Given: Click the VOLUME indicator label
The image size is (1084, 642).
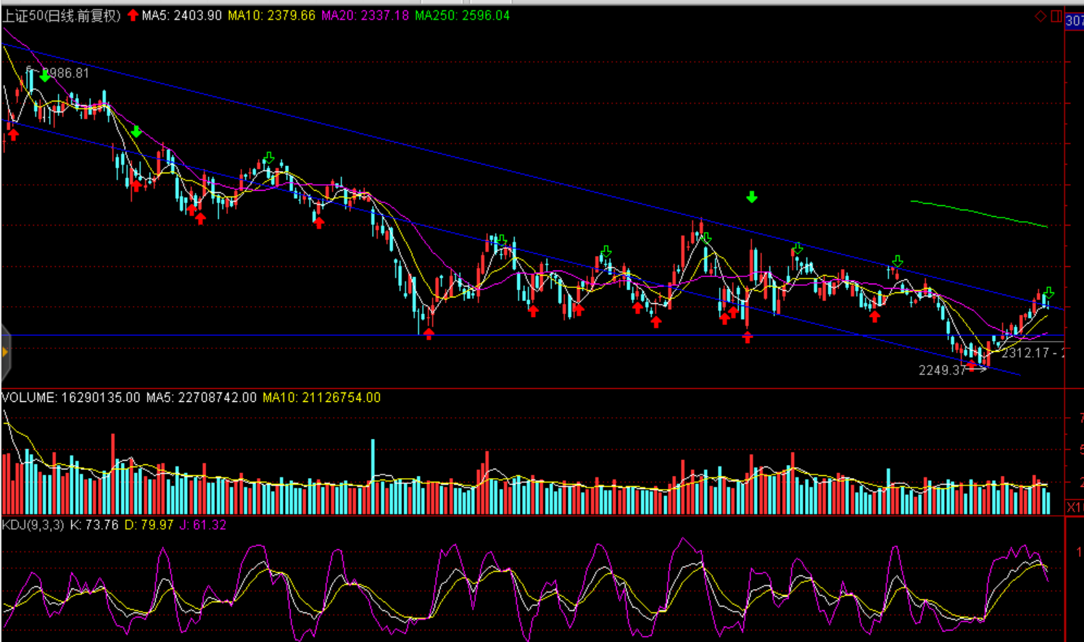Looking at the screenshot, I should (x=70, y=398).
